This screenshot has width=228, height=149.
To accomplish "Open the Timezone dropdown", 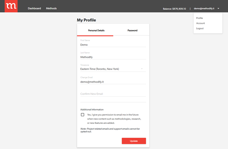I will pyautogui.click(x=110, y=69).
